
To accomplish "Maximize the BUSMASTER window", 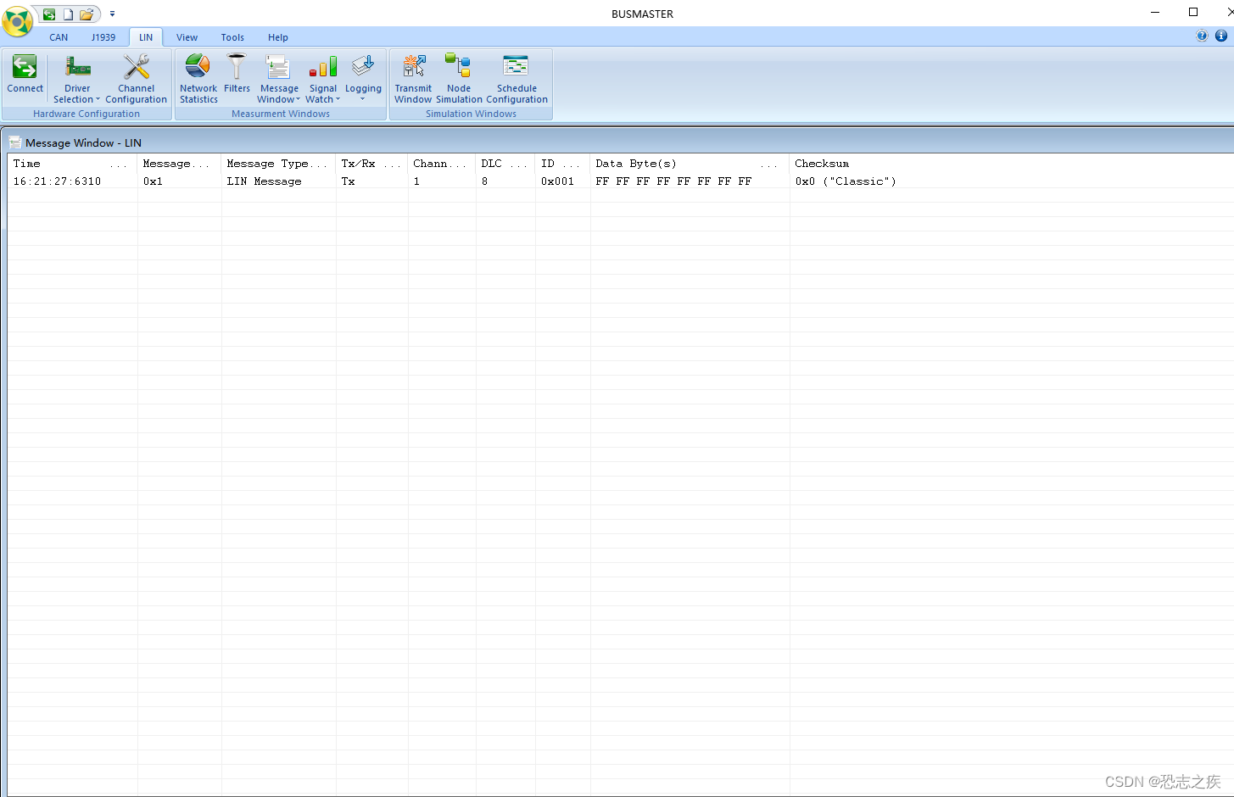I will click(1193, 12).
